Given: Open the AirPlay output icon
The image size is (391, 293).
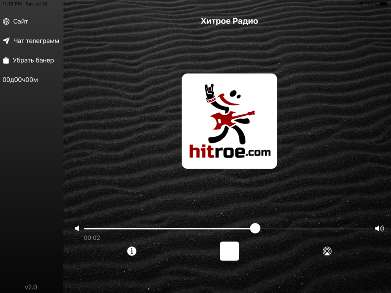Looking at the screenshot, I should (x=327, y=251).
